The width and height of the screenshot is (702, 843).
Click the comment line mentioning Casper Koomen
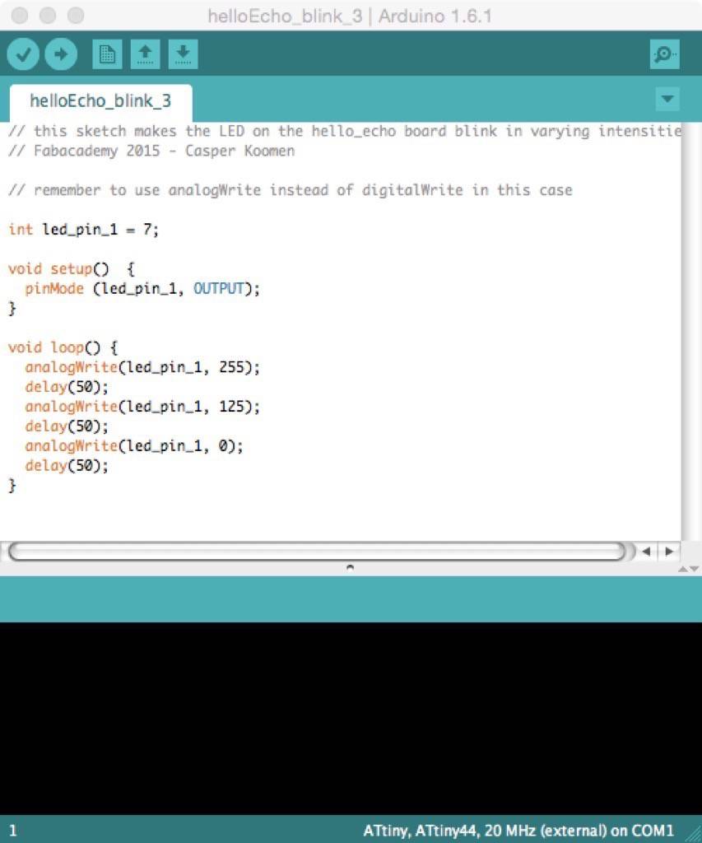[151, 151]
